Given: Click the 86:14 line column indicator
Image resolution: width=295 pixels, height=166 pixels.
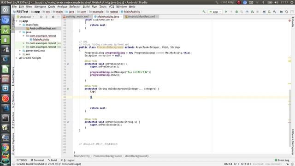Looking at the screenshot, I should pos(228,164).
